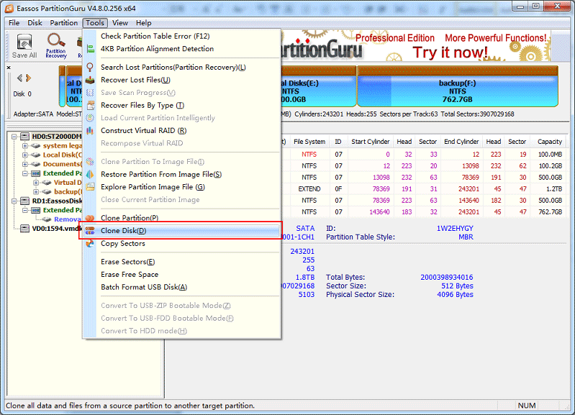Screen dimensions: 575x415
Task: Select the HD0 hard disk icon in the tree
Action: [x=25, y=137]
